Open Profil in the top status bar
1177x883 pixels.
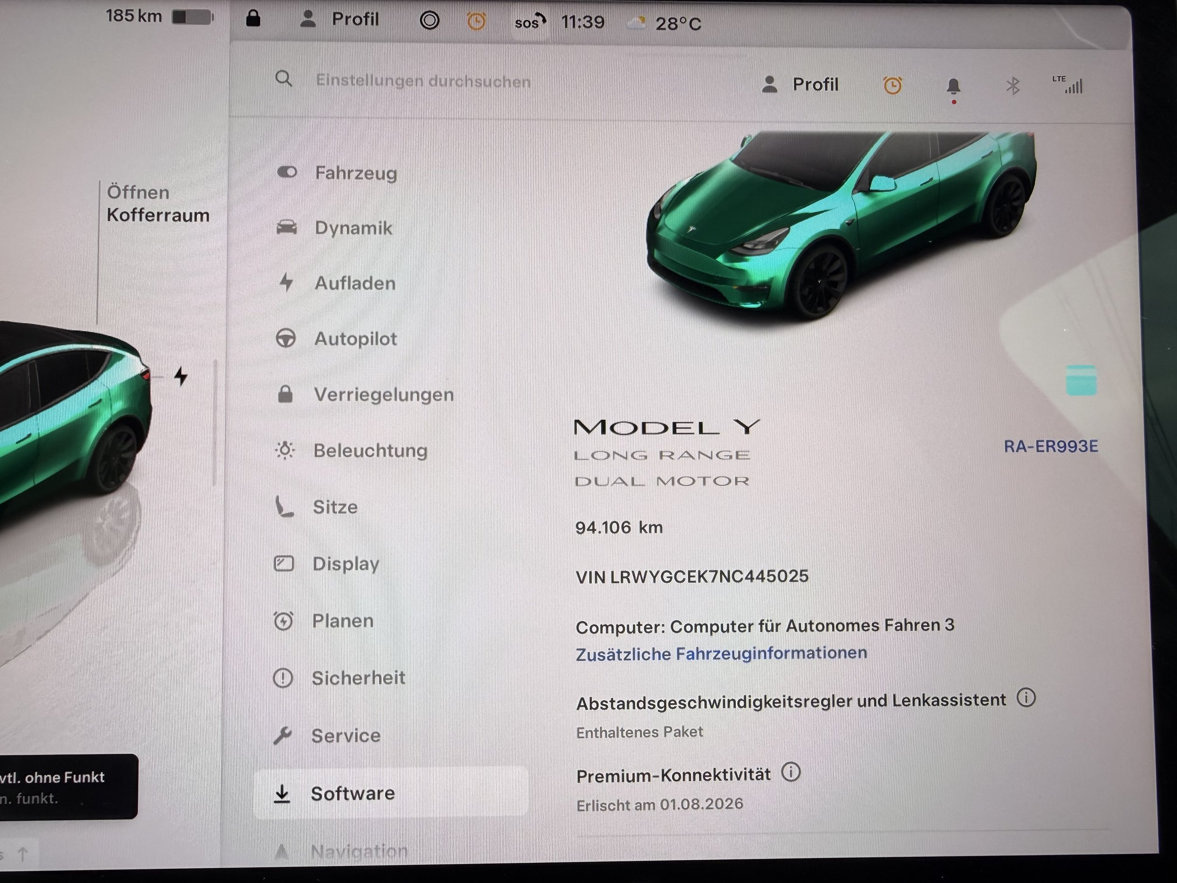(339, 19)
